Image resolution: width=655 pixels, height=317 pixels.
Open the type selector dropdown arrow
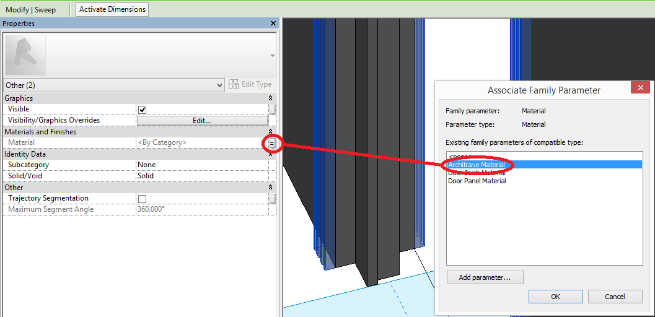click(273, 56)
